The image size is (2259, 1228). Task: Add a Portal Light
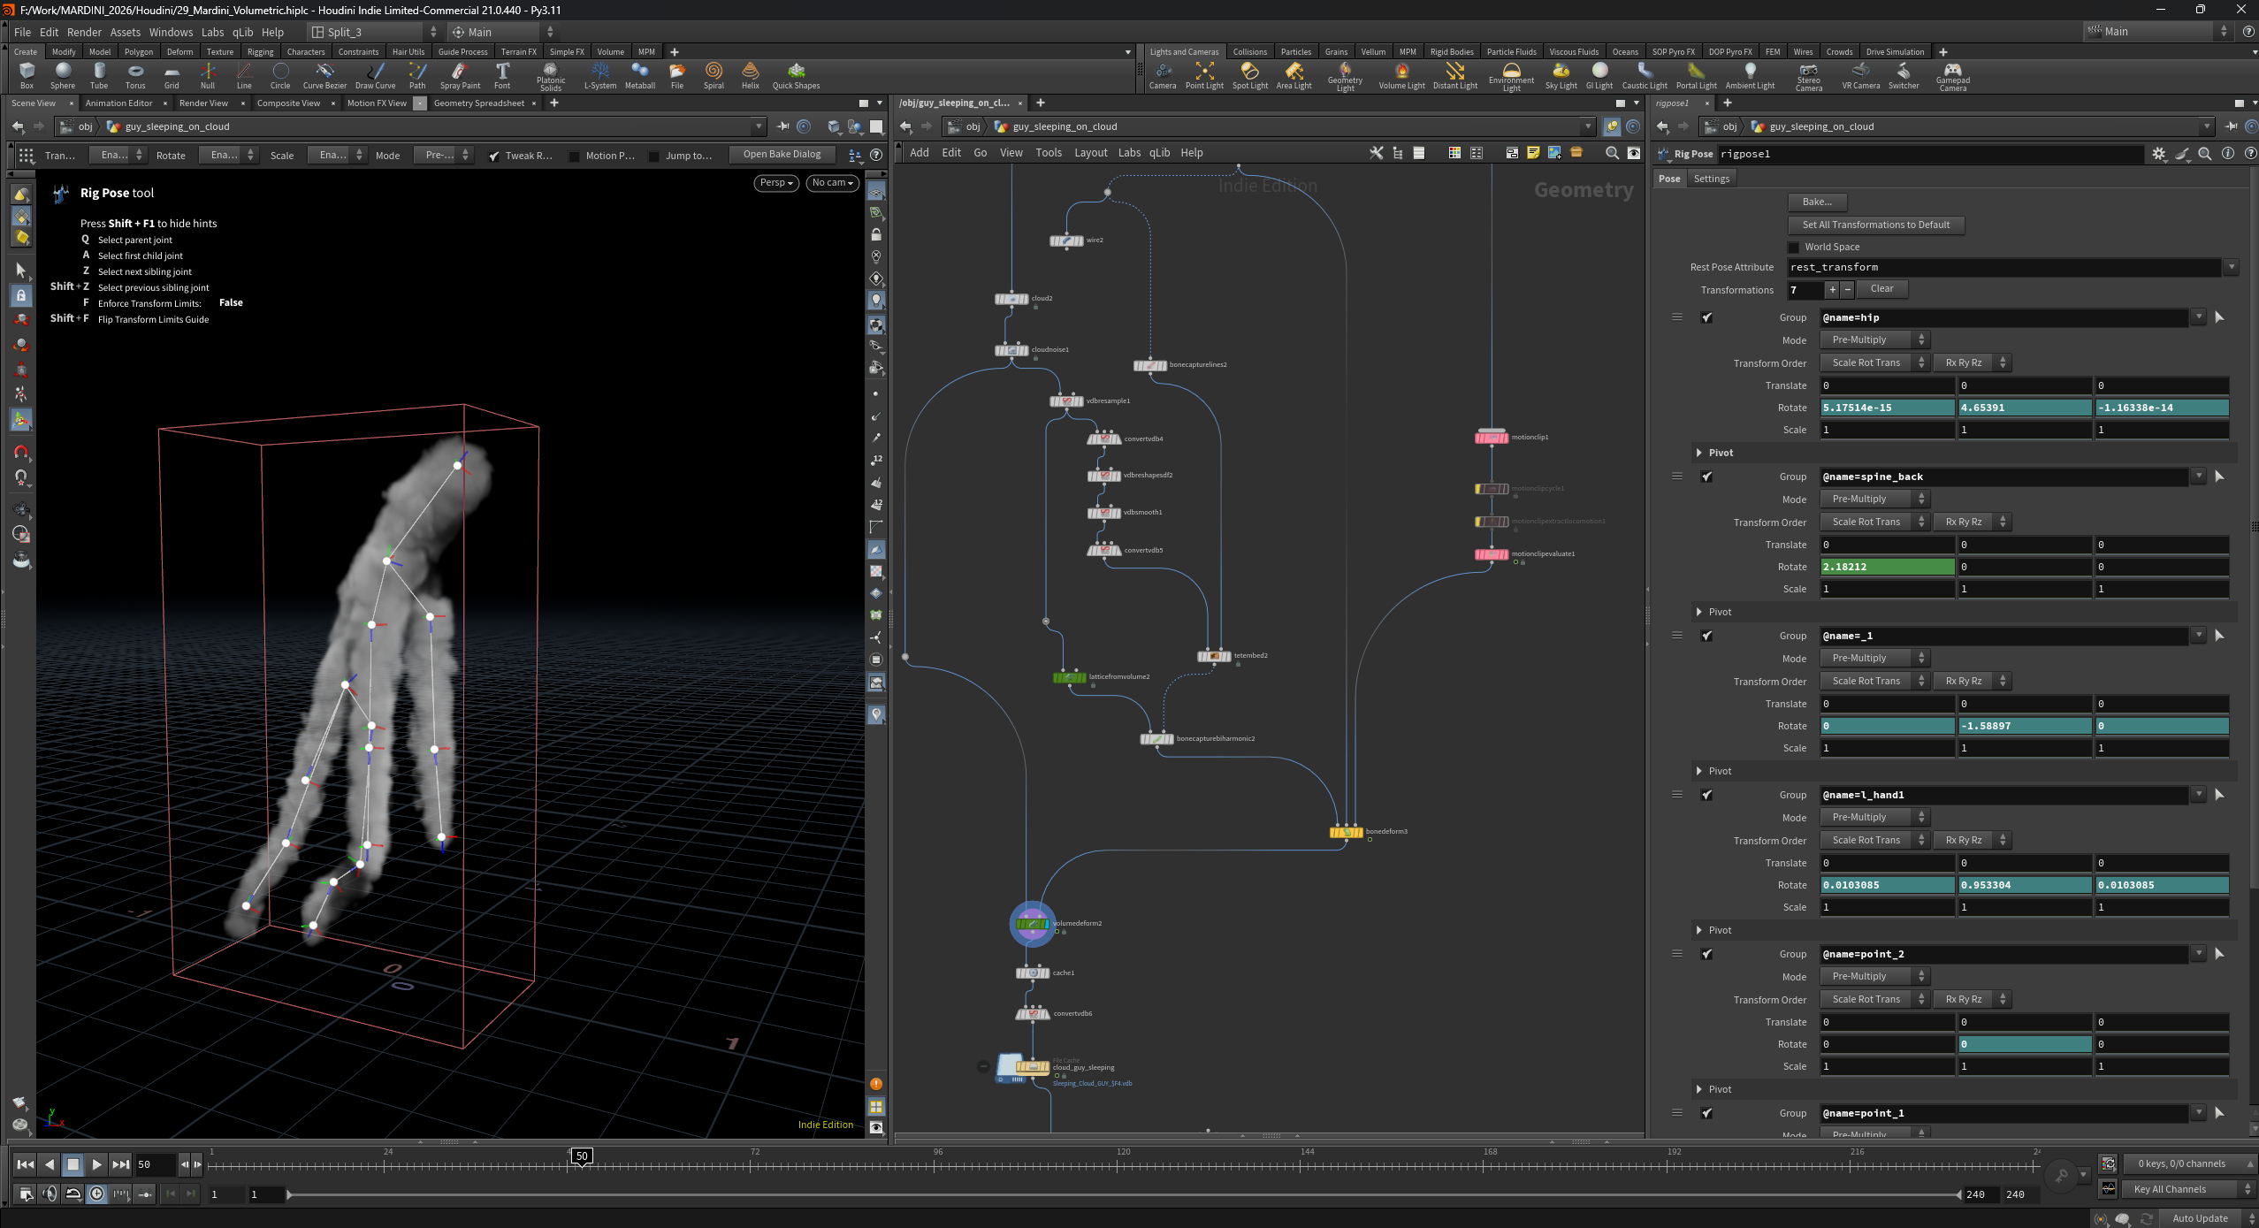coord(1696,75)
